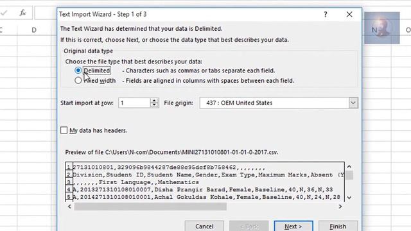Click the user avatar thumbnail
411x231 pixels.
pos(382,28)
